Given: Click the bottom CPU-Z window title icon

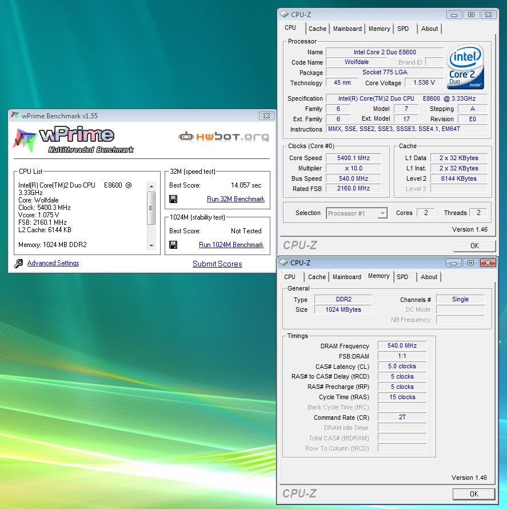Looking at the screenshot, I should pos(284,263).
